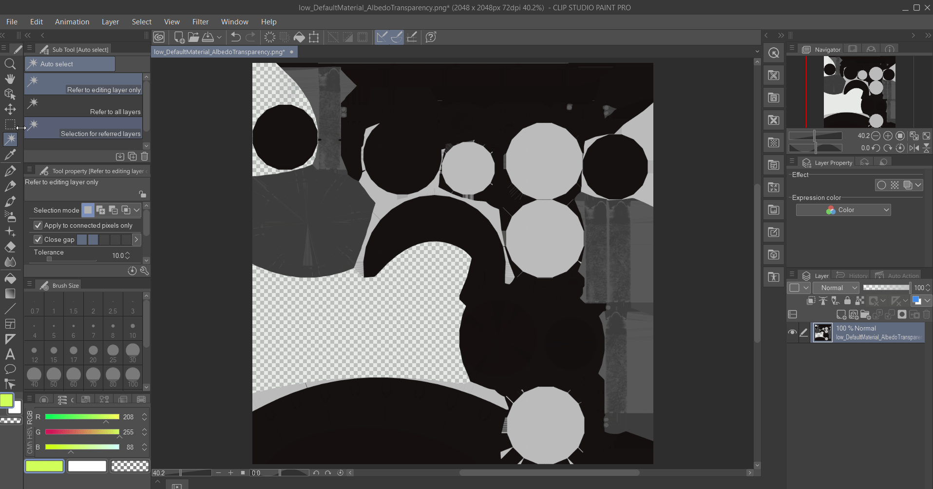Screen dimensions: 933x489
Task: Select the Text tool
Action: tap(10, 354)
